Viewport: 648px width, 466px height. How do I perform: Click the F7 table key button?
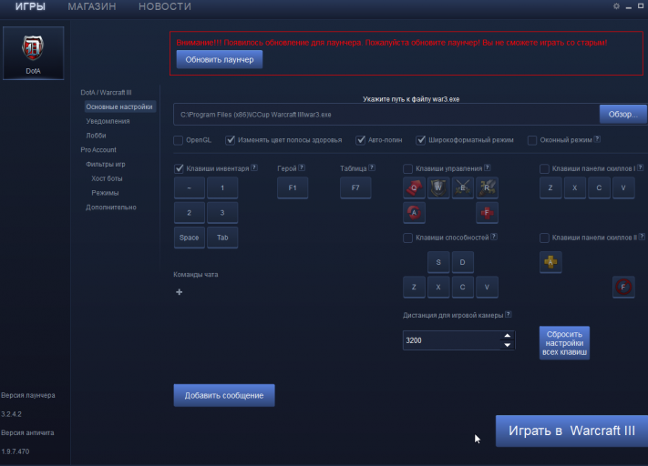pos(355,187)
